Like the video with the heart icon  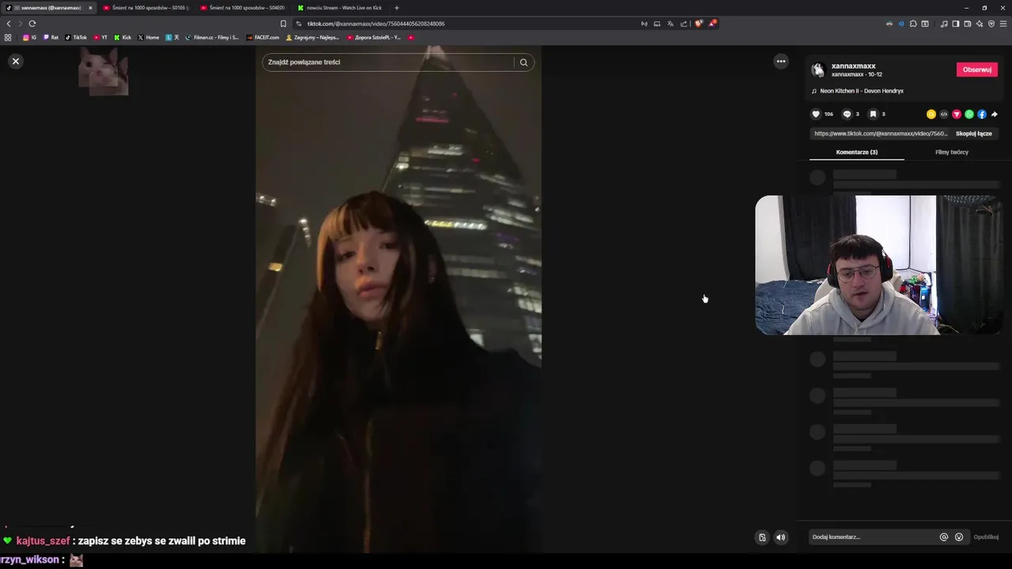(817, 114)
